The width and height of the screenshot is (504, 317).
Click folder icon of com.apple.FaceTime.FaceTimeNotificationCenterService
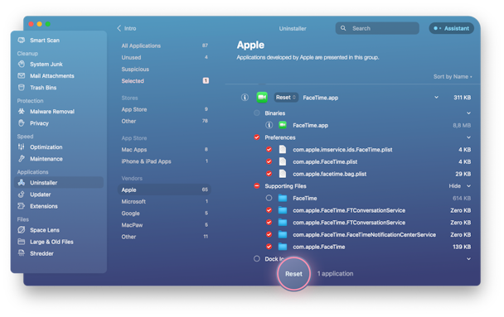click(x=283, y=234)
